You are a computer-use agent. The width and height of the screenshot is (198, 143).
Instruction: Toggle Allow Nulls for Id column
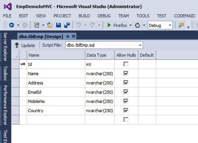tap(126, 64)
